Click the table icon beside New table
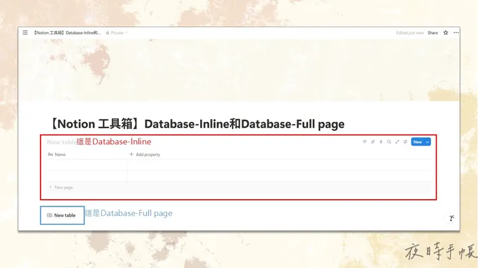The width and height of the screenshot is (478, 268). (x=49, y=215)
